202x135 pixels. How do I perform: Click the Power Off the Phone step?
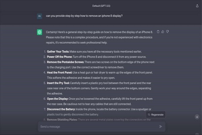pyautogui.click(x=97, y=57)
